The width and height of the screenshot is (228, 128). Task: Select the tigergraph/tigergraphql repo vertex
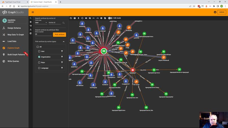pyautogui.click(x=166, y=94)
